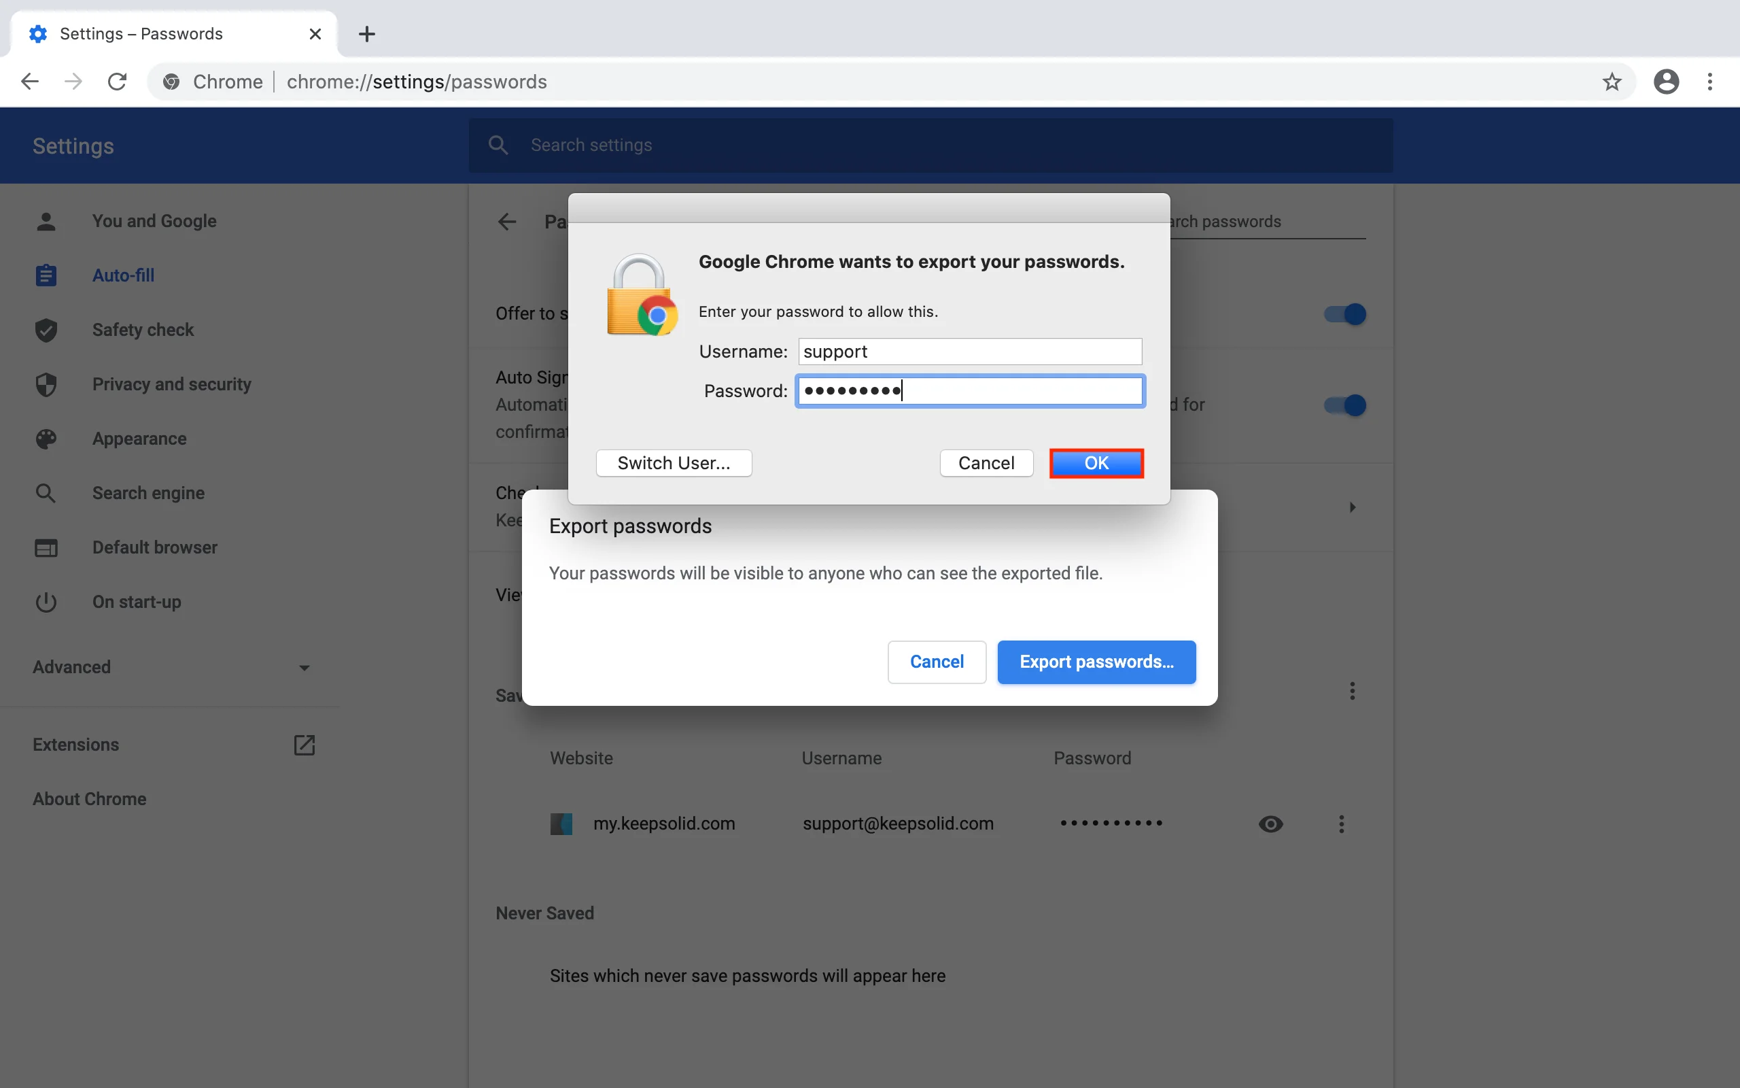1740x1088 pixels.
Task: Open the more actions menu for my.keepsolid.com
Action: 1341,824
